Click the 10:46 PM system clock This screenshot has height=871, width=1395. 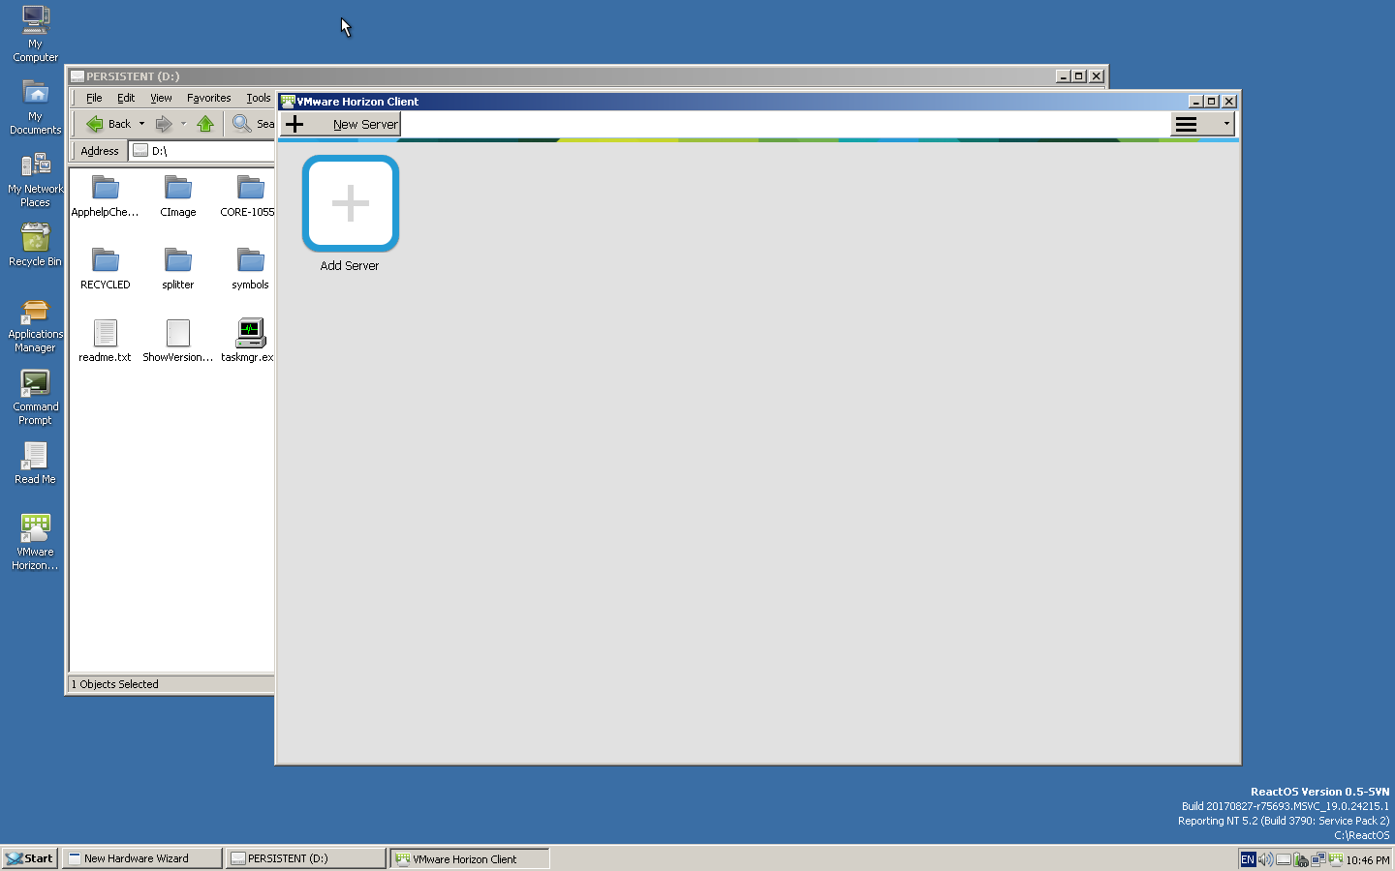click(x=1368, y=859)
